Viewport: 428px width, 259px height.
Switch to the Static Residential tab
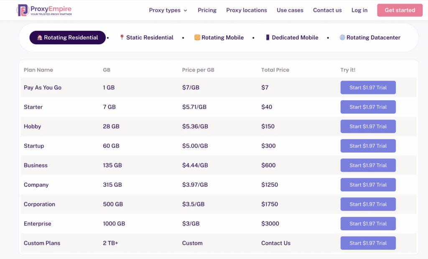tap(150, 38)
